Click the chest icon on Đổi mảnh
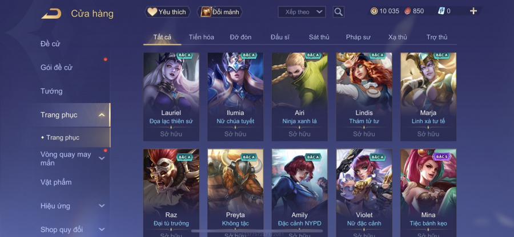 coord(206,12)
